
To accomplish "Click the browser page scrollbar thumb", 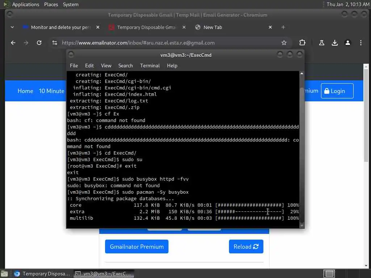I will tap(366, 115).
